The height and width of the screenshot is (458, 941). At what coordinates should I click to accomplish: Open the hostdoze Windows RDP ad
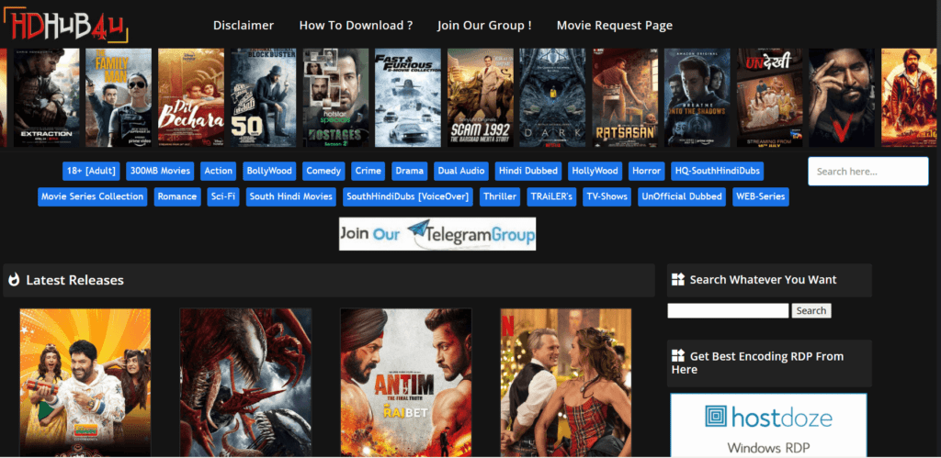coord(769,425)
